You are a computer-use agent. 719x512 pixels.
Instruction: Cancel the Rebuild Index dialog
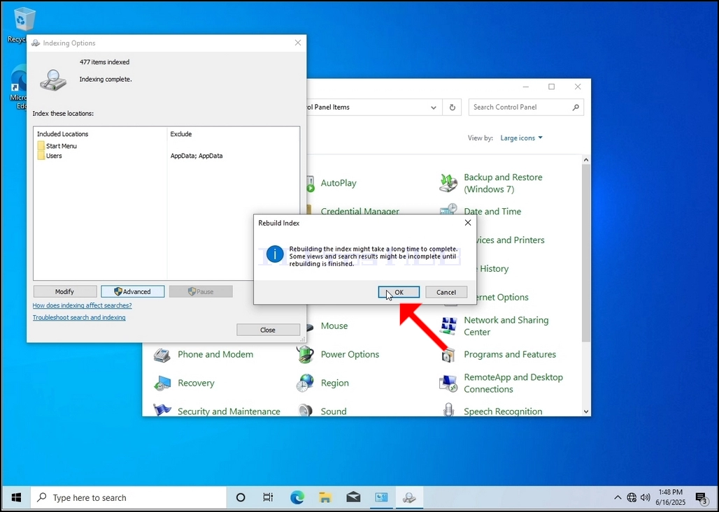coord(446,292)
